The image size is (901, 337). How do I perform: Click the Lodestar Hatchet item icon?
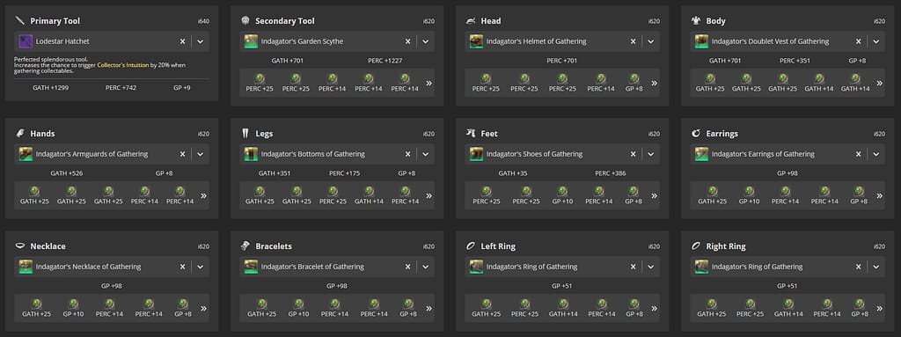pyautogui.click(x=26, y=41)
